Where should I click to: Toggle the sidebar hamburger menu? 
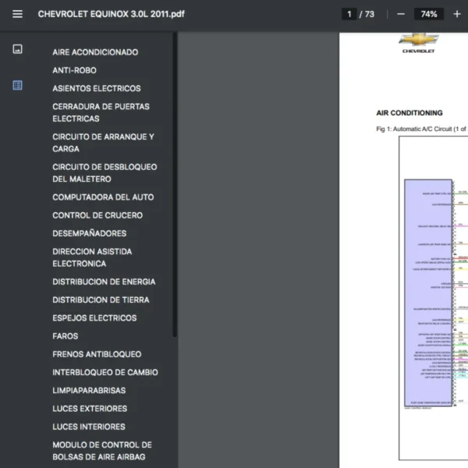tap(17, 14)
